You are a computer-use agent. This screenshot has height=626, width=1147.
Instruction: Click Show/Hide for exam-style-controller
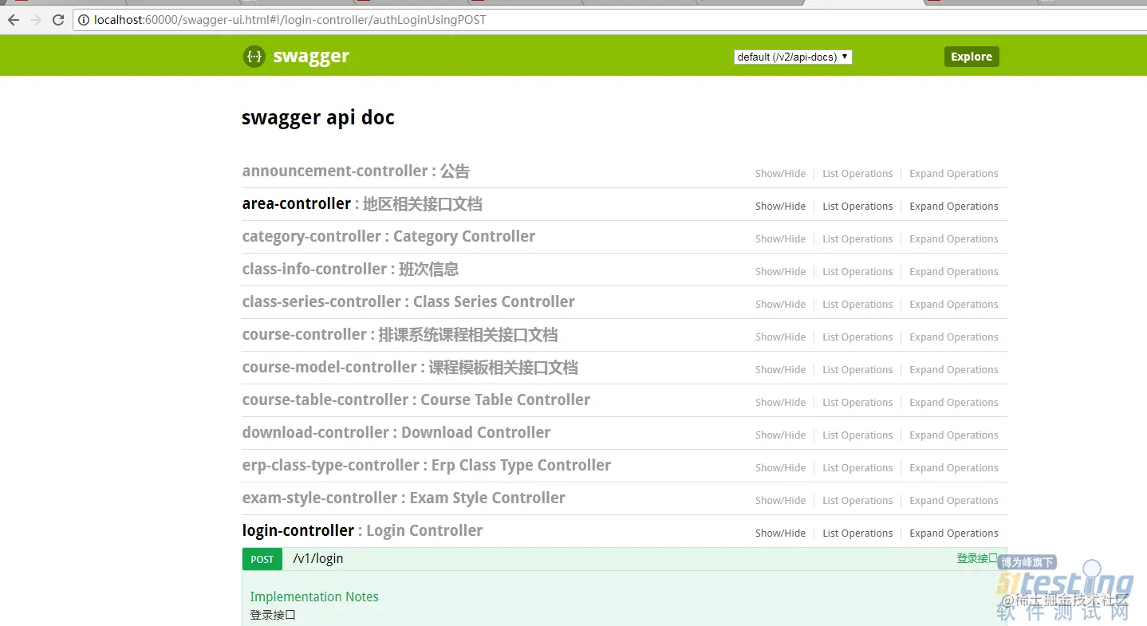click(780, 501)
